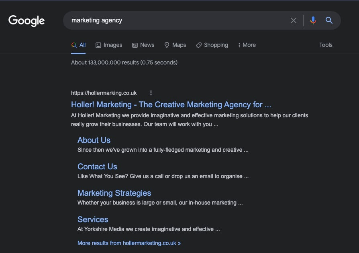Click the magnifying glass search icon
359x253 pixels.
(x=329, y=20)
